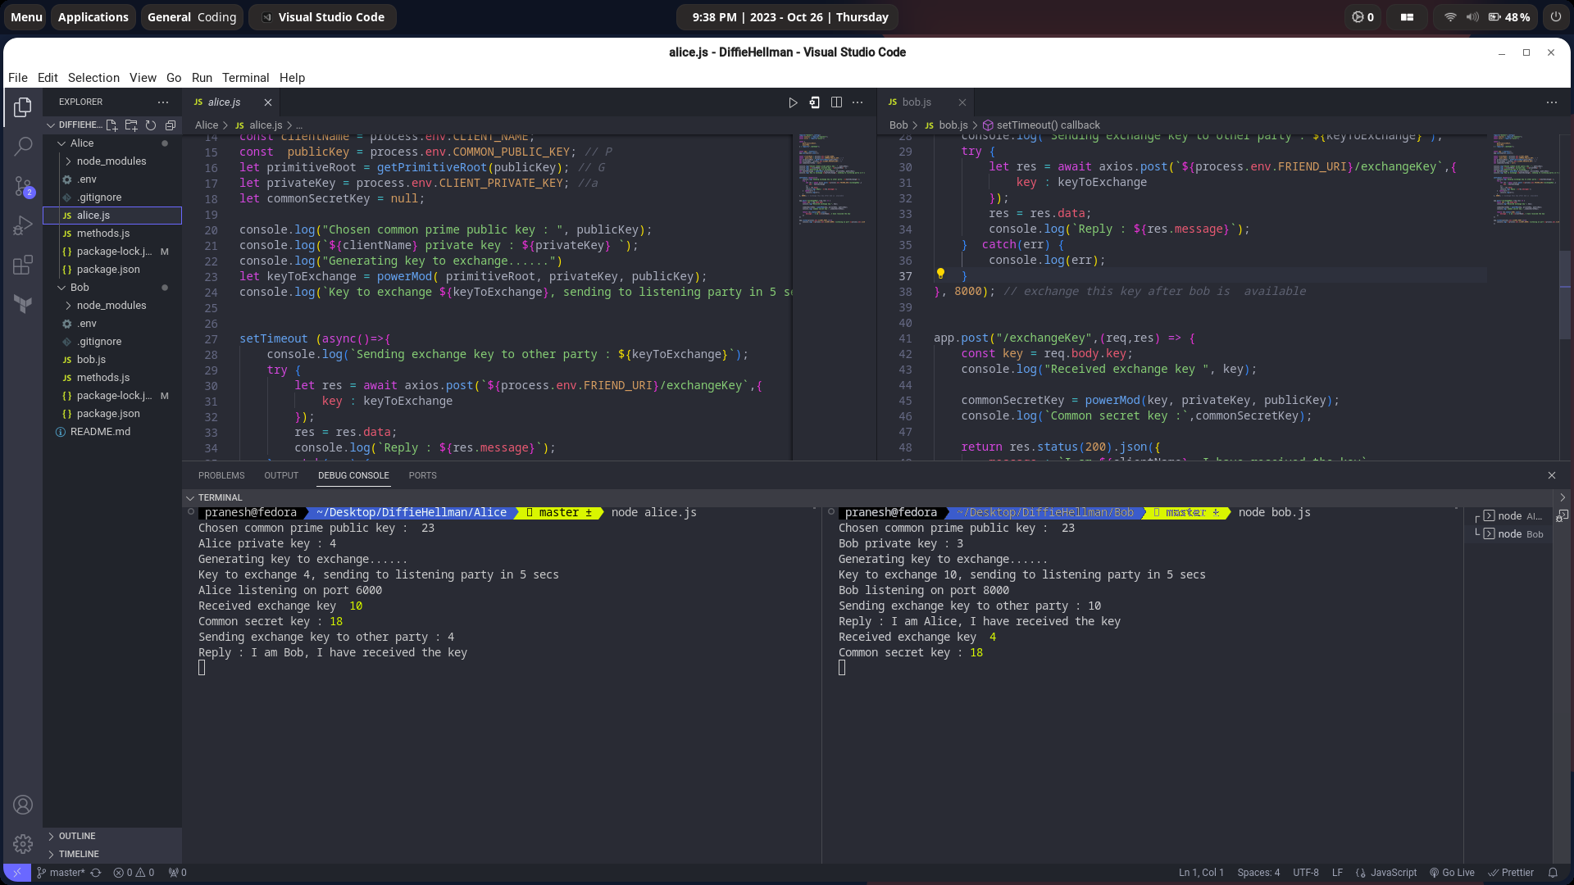Expand the OUTLINE section
The width and height of the screenshot is (1574, 885).
tap(77, 836)
